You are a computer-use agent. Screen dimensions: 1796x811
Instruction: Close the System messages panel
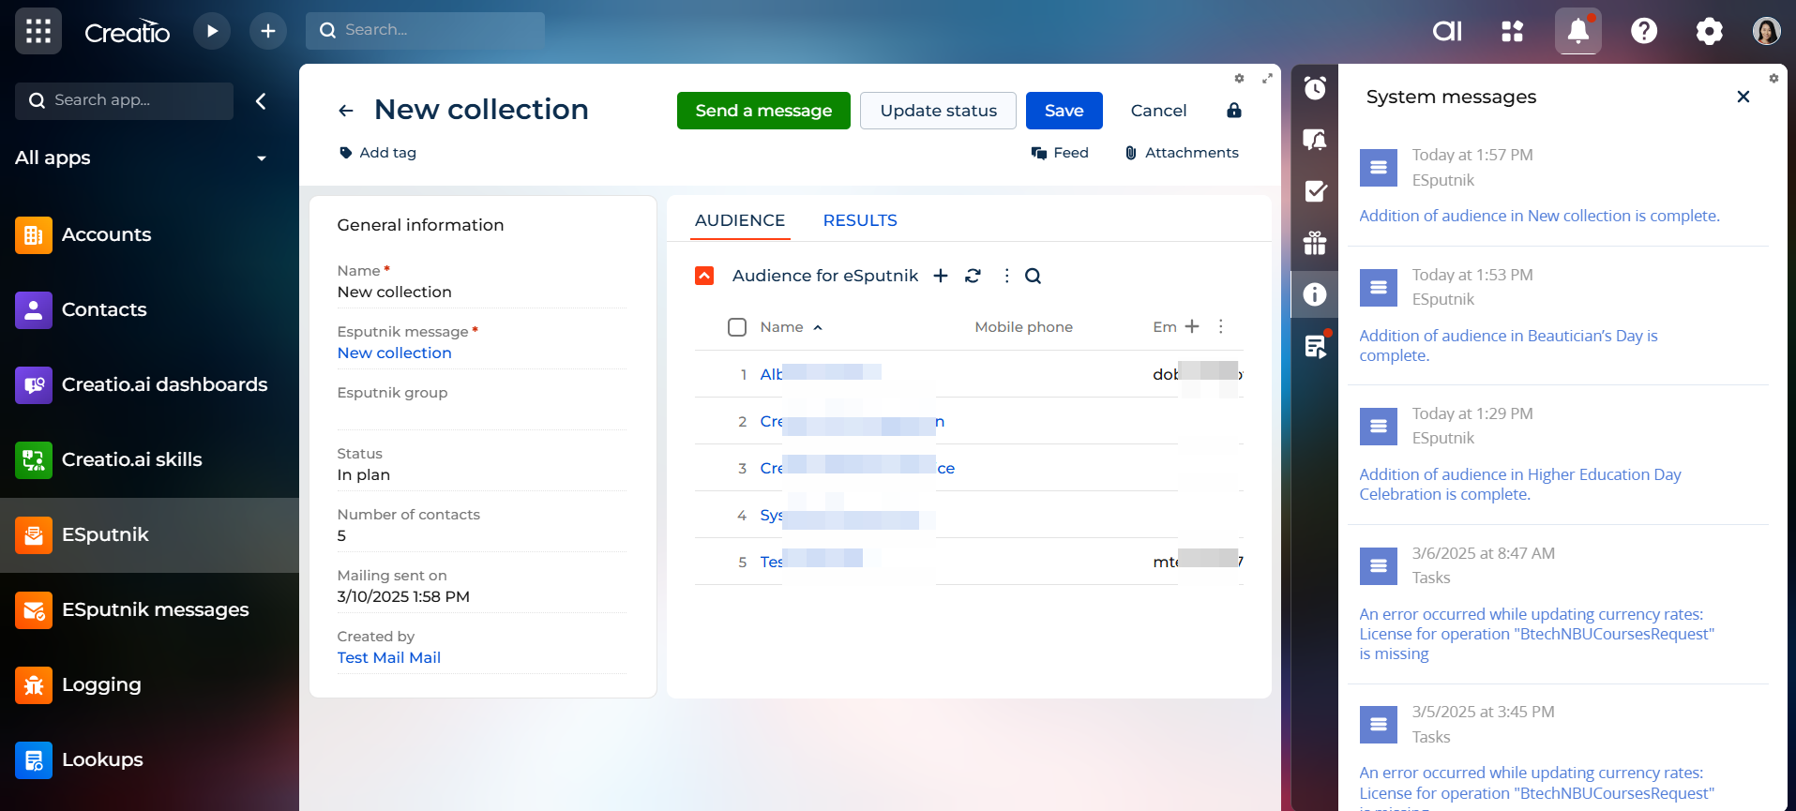click(1743, 97)
